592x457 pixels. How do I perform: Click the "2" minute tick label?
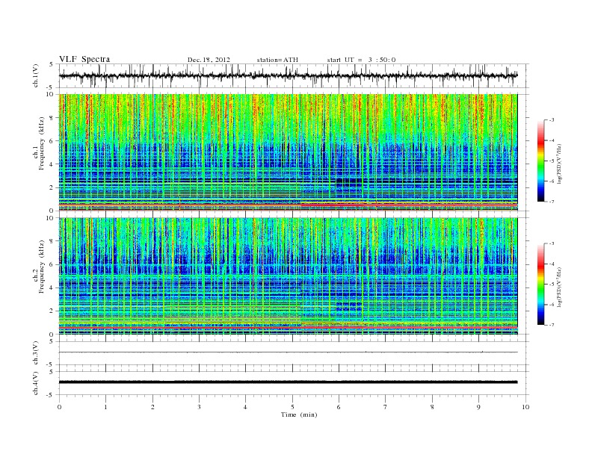(x=152, y=407)
